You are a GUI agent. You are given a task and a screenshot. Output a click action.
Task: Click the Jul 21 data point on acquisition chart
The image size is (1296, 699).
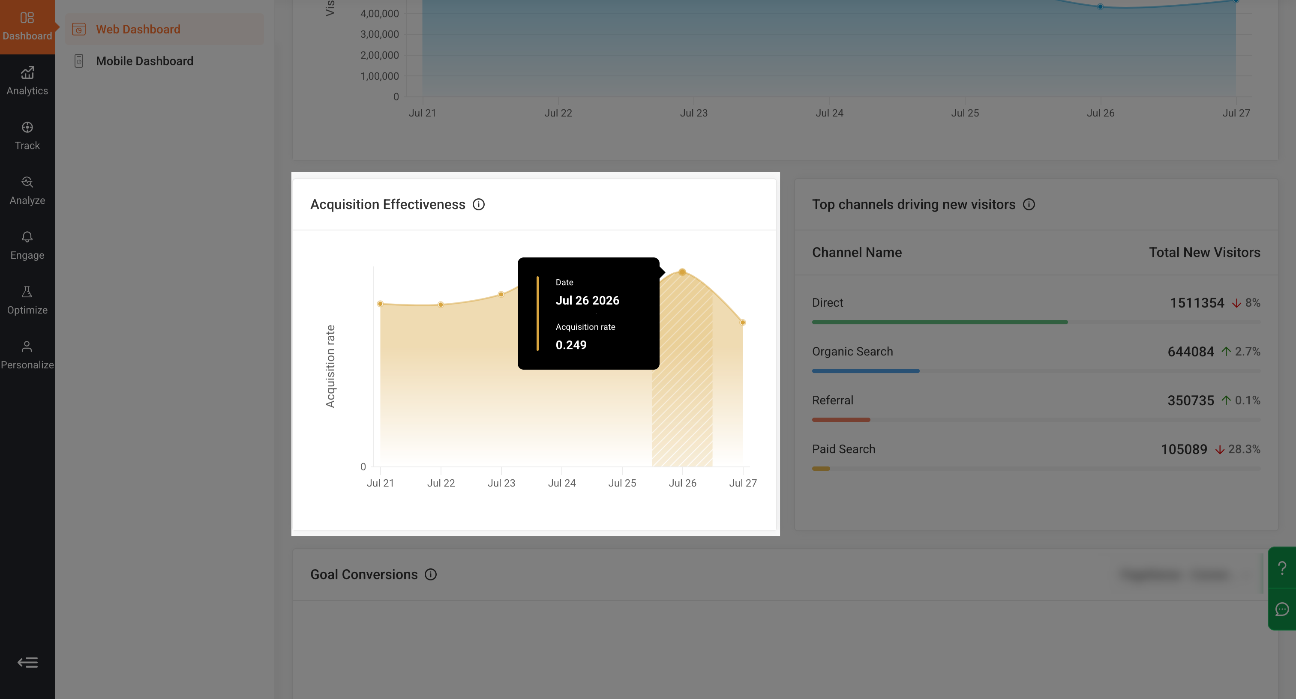[x=380, y=304]
